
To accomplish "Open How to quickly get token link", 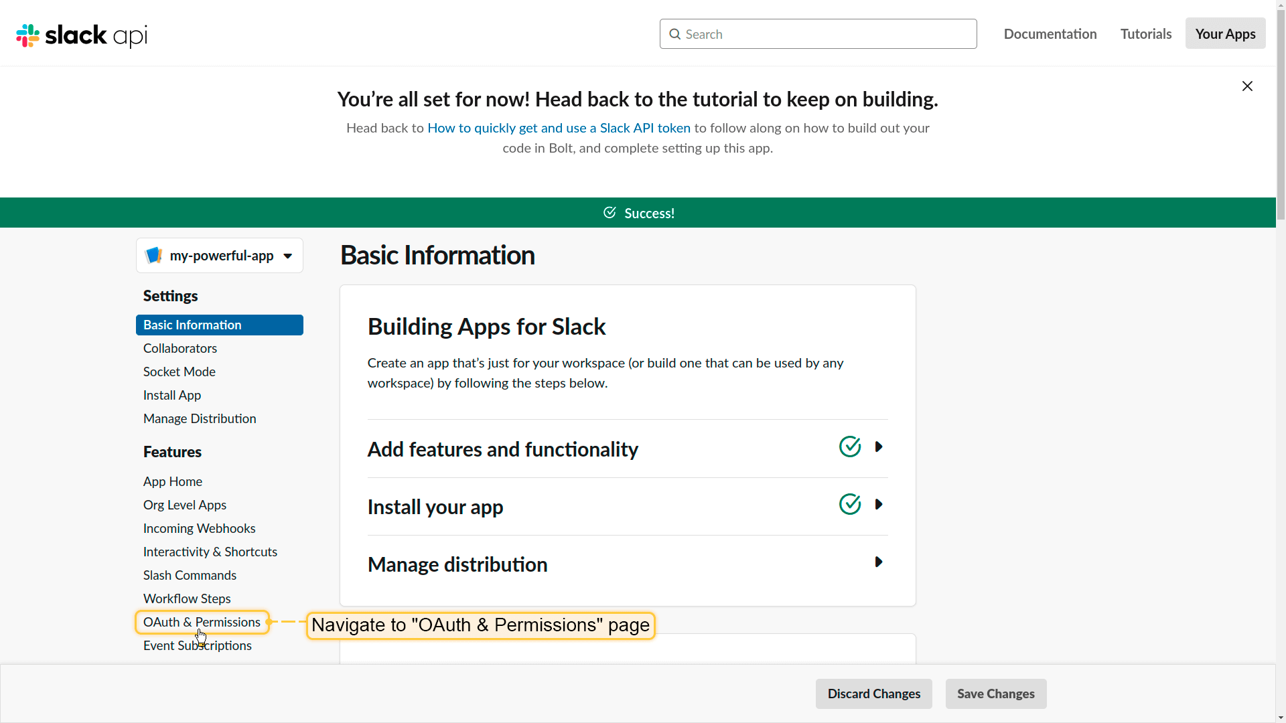I will tap(559, 128).
